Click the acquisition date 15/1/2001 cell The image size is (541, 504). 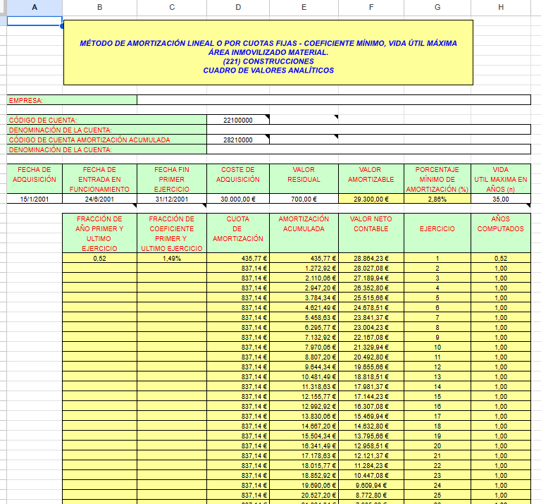(35, 199)
